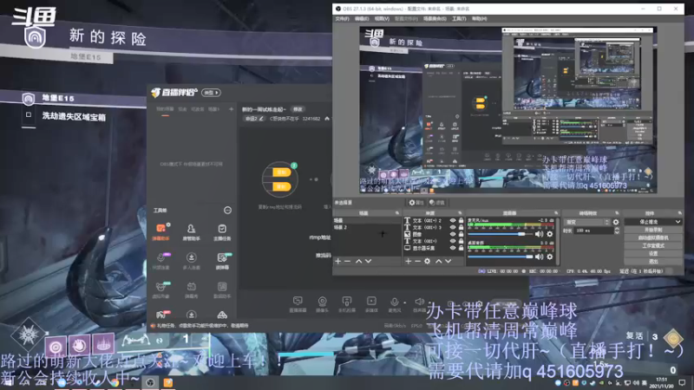
Task: Open dropdown arrow on 停止推流 button
Action: tap(678, 222)
